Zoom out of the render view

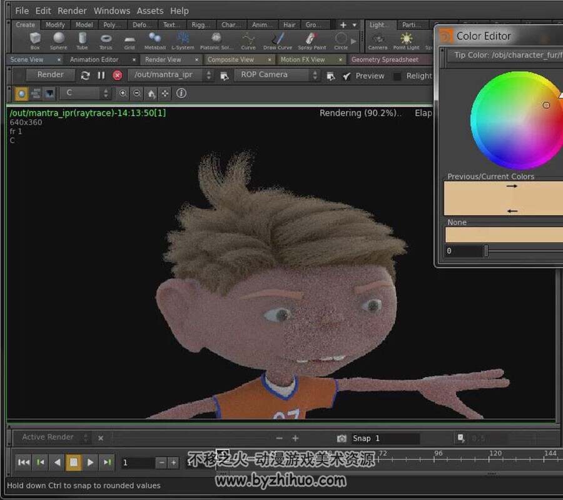[137, 93]
